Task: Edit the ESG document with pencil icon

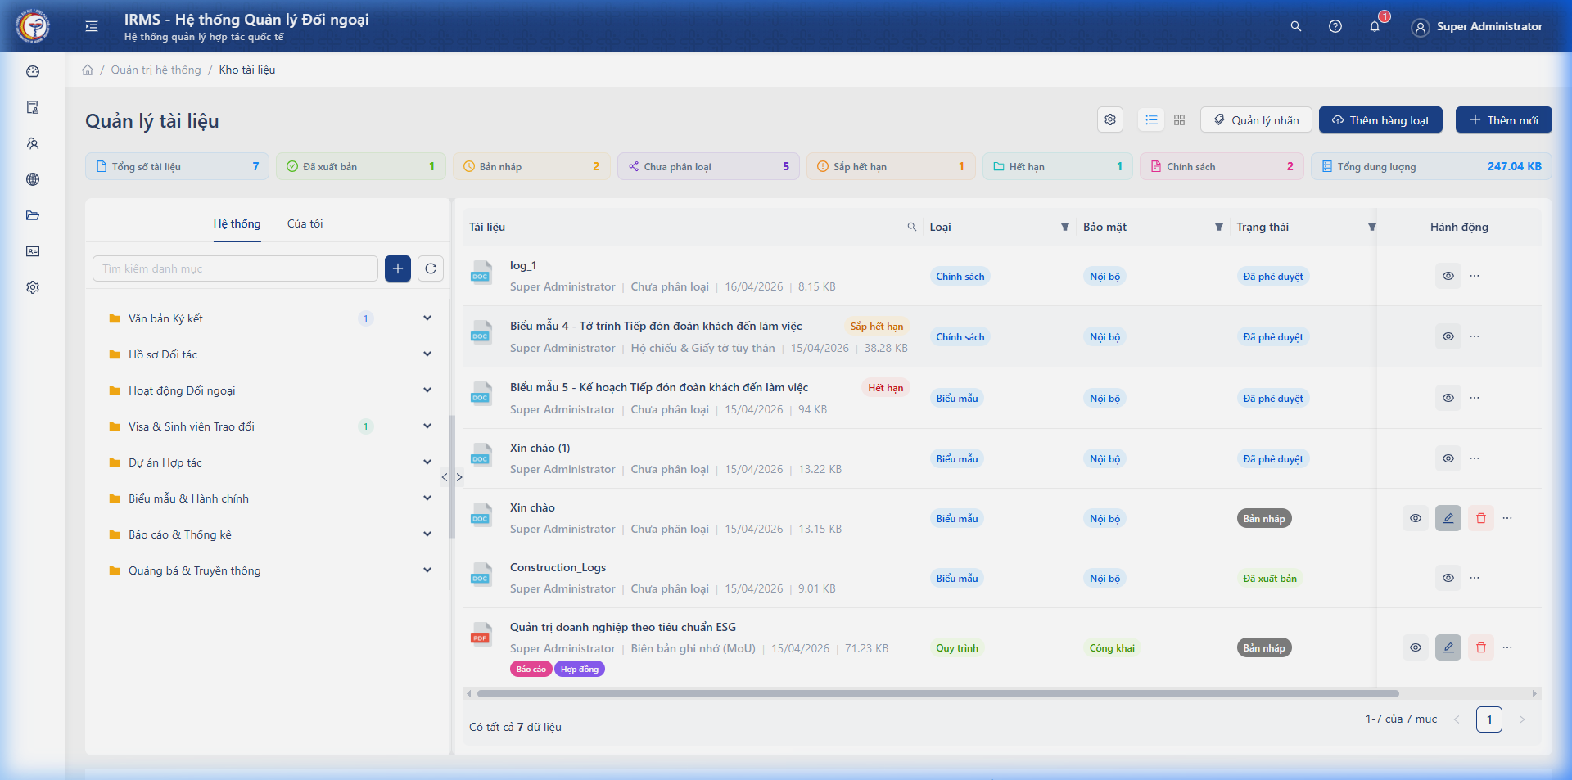Action: pos(1448,647)
